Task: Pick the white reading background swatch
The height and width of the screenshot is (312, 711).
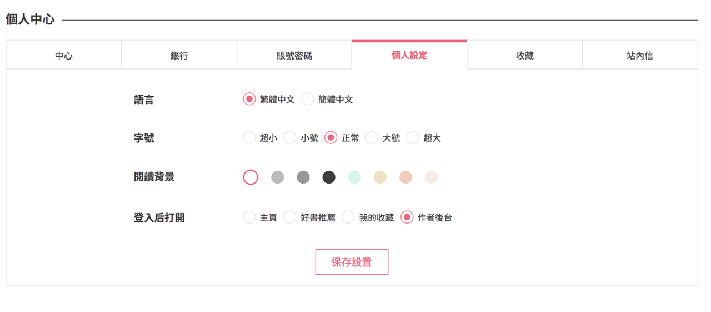Action: click(251, 177)
